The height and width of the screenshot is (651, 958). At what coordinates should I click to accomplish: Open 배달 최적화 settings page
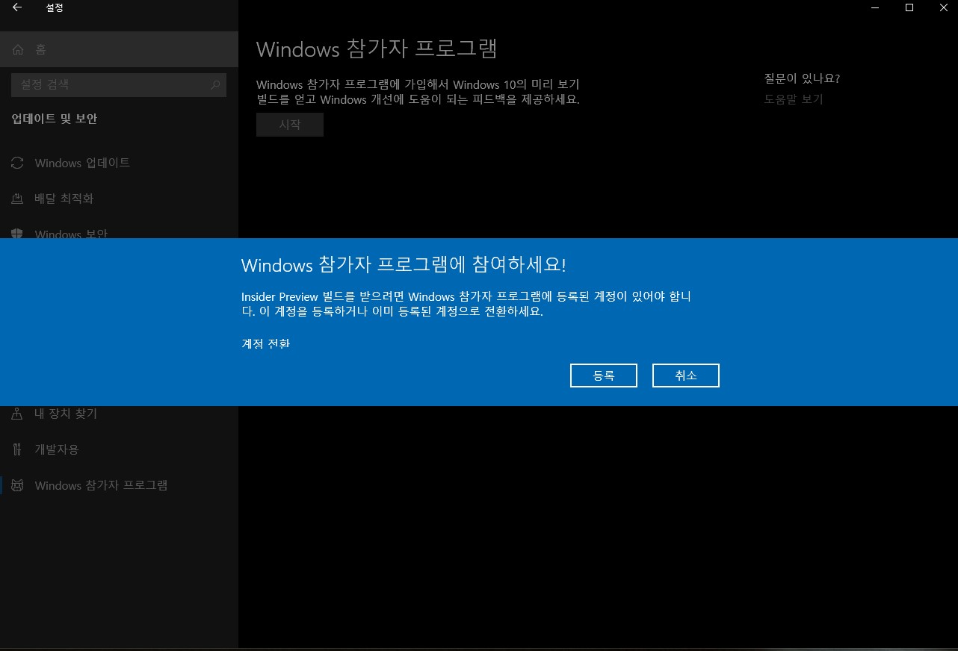pyautogui.click(x=119, y=199)
